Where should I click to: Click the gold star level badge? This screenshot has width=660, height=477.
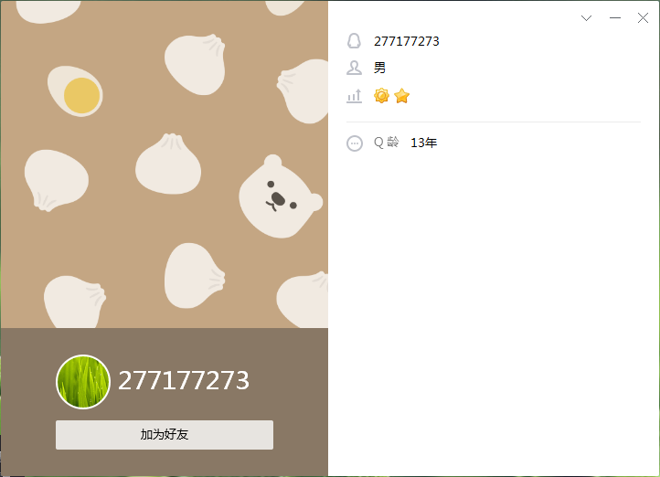pyautogui.click(x=402, y=96)
